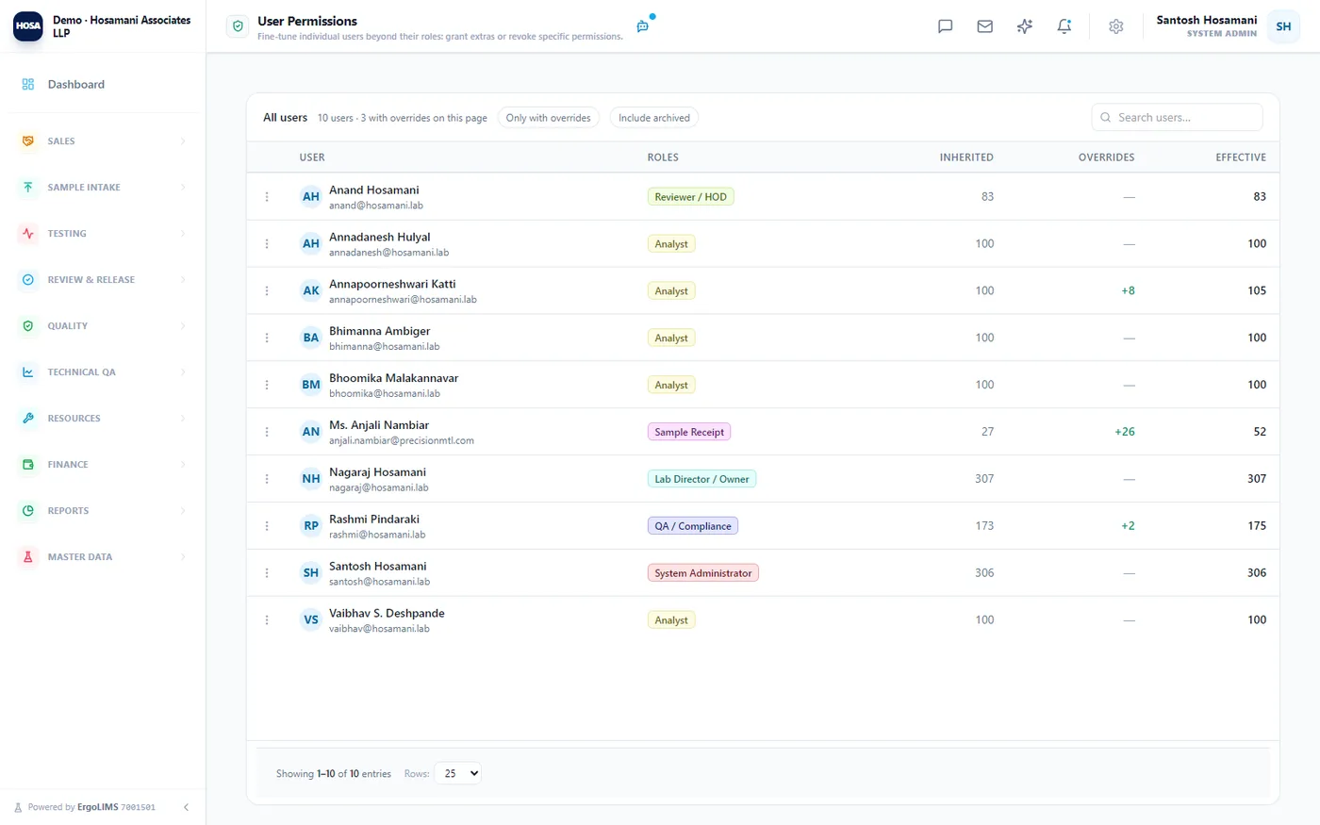Click the Sample Receipt role badge
1320x825 pixels.
(x=689, y=432)
